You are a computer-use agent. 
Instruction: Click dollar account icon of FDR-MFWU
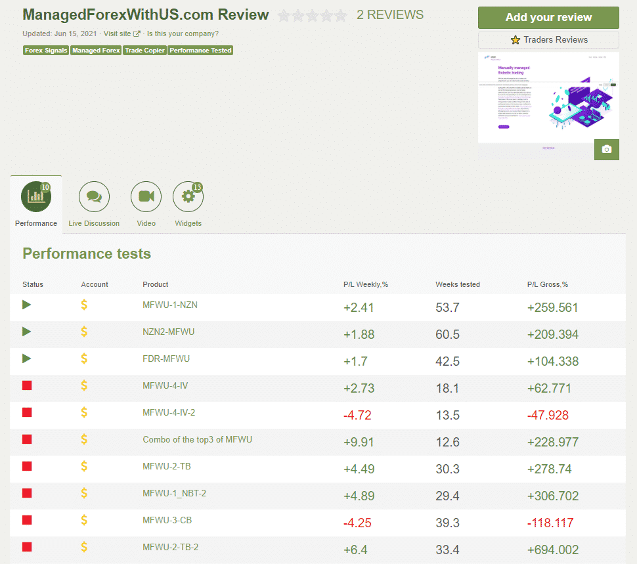pyautogui.click(x=84, y=358)
